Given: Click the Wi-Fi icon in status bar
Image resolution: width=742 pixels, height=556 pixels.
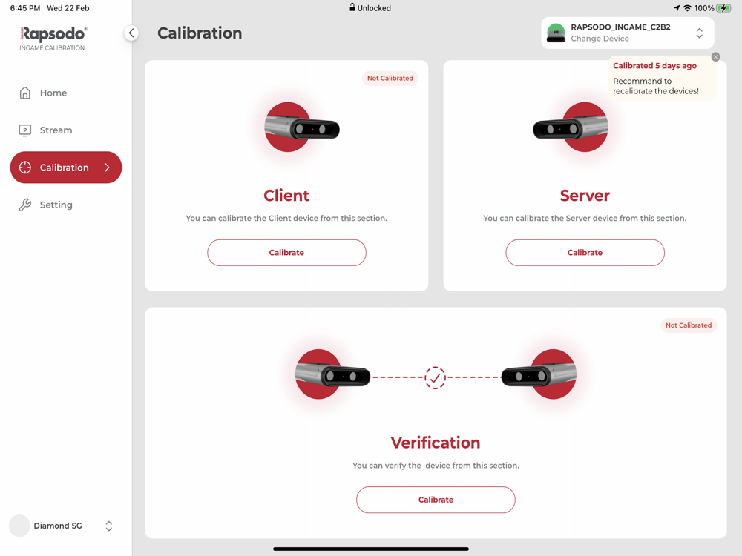Looking at the screenshot, I should [687, 8].
